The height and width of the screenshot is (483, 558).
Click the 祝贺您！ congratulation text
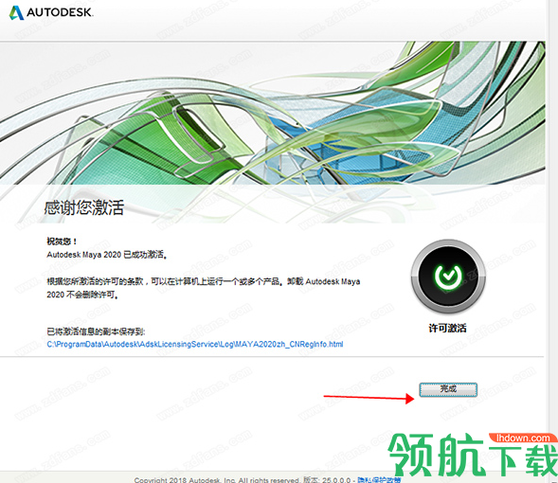pyautogui.click(x=62, y=241)
